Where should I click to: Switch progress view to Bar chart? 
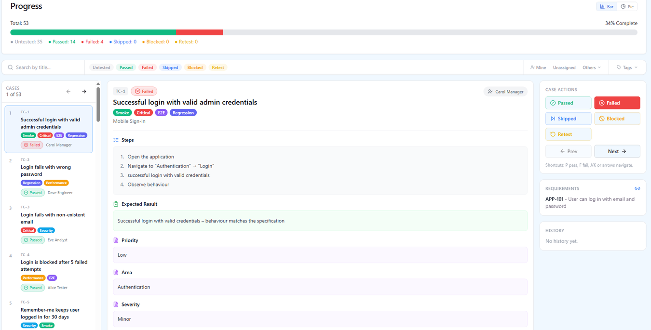[607, 7]
